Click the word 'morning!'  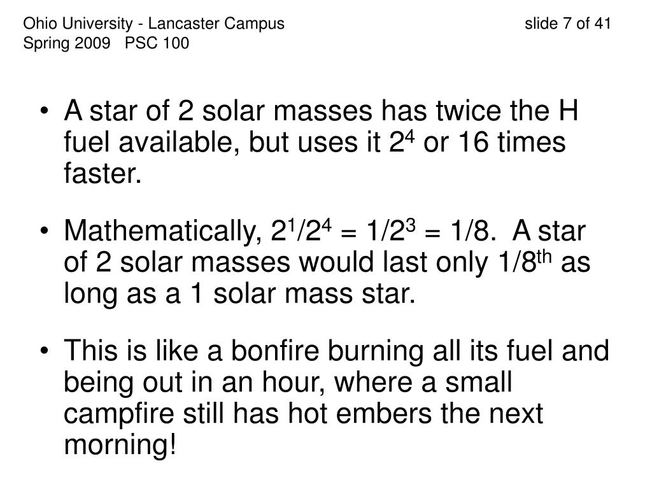[x=120, y=445]
